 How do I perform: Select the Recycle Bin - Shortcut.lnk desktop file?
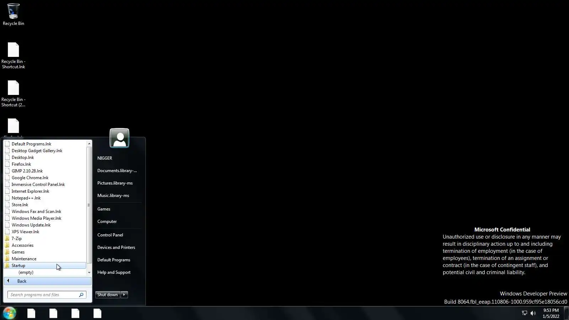(x=14, y=55)
